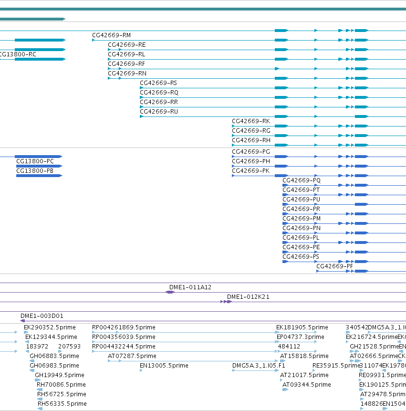Pick transcript CG42669-RK
This screenshot has width=406, height=411.
[251, 121]
